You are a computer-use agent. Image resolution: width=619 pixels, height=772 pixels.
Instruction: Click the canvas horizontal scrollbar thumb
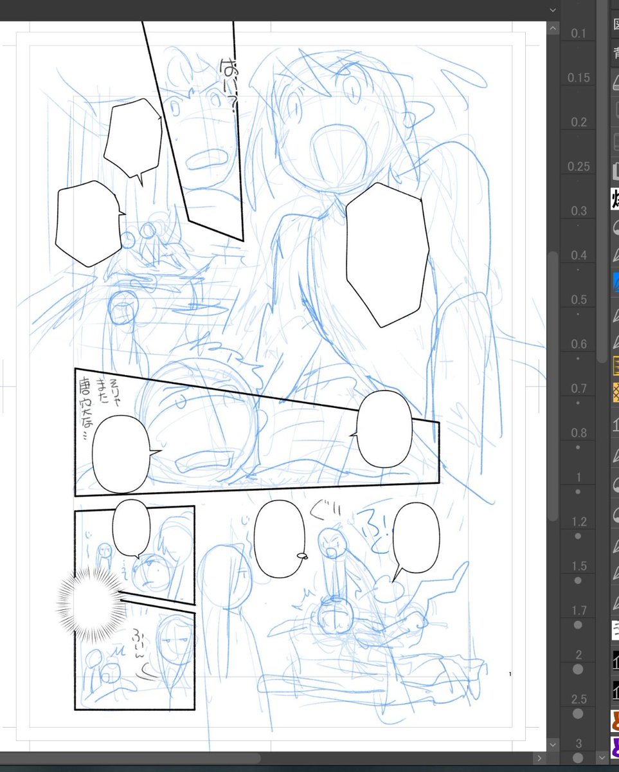click(x=130, y=758)
